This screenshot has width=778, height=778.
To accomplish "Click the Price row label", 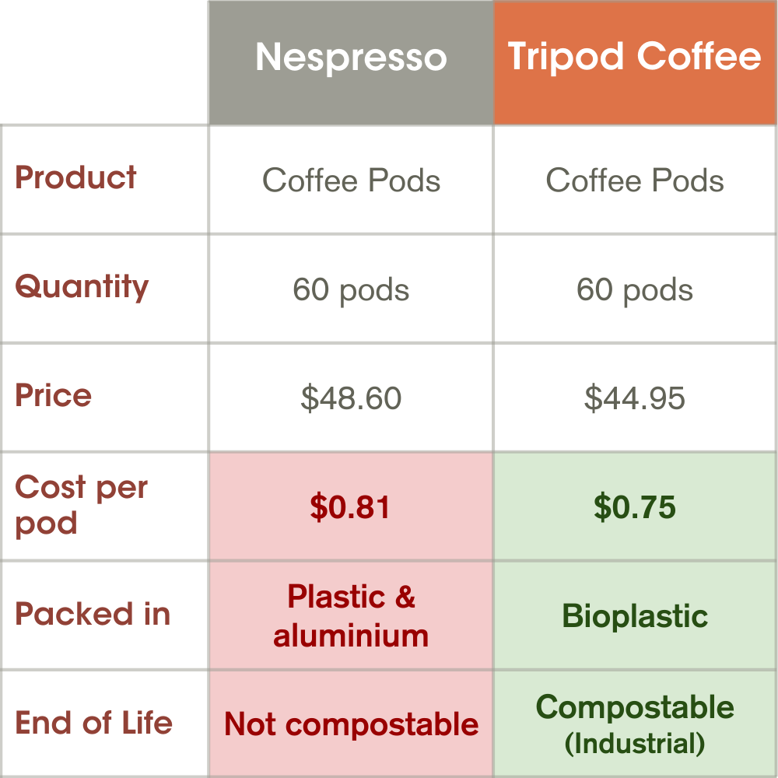I will coord(54,396).
